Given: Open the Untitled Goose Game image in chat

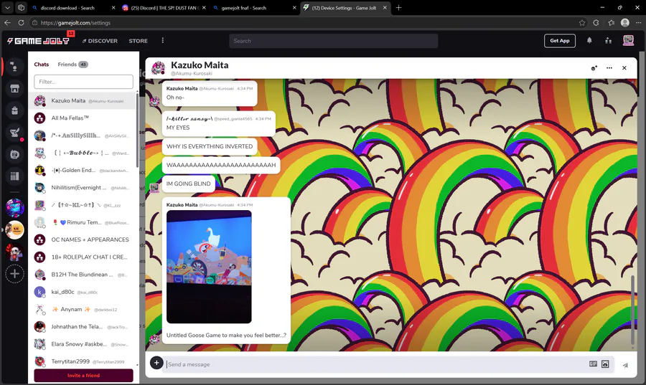Looking at the screenshot, I should [209, 267].
